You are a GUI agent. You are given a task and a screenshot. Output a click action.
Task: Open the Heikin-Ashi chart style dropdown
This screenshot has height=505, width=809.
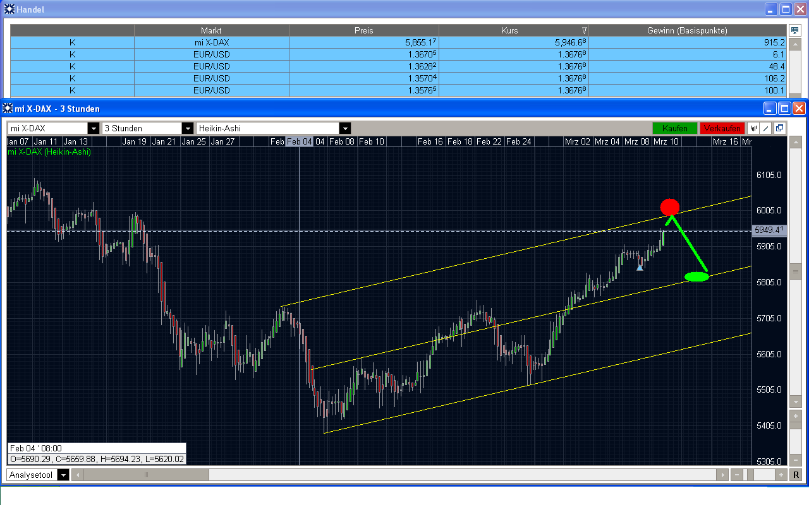(x=344, y=128)
